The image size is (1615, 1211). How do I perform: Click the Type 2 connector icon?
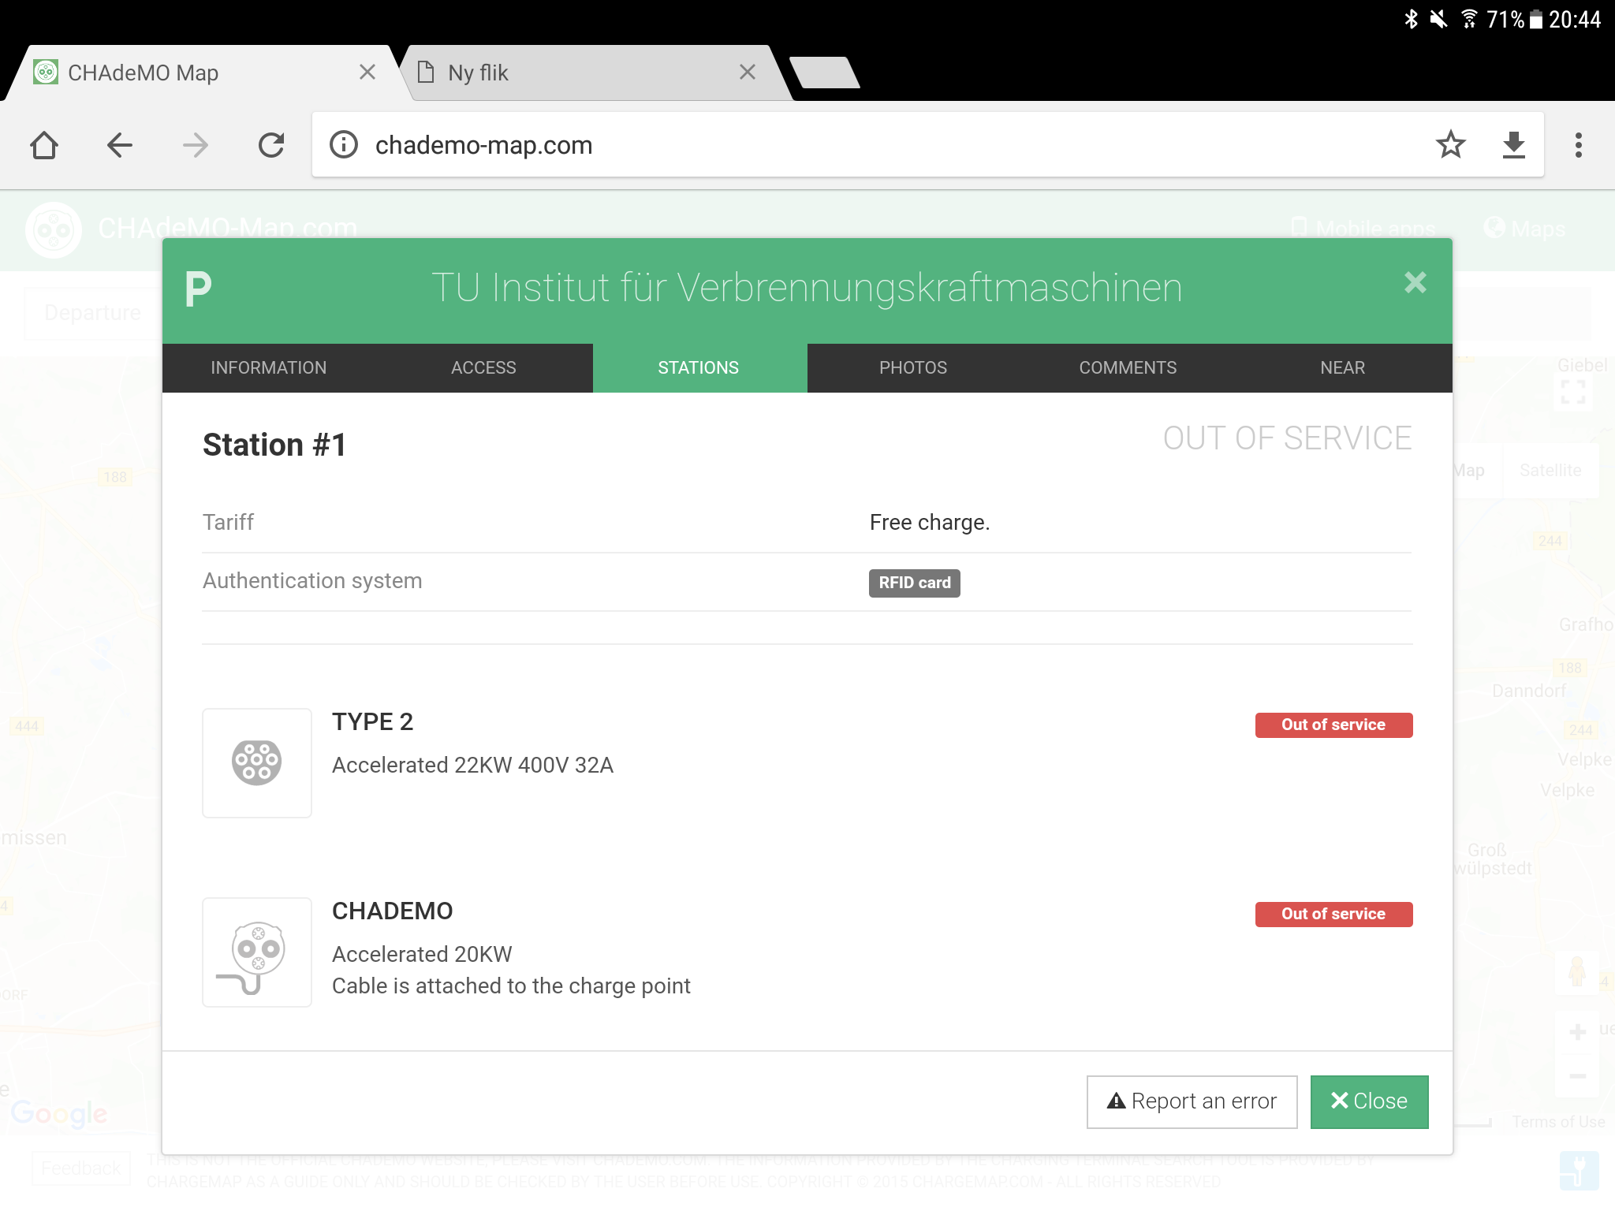pos(257,762)
